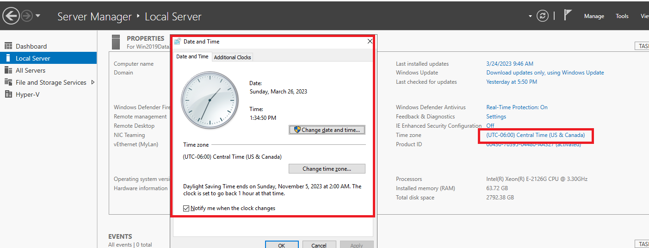Click the NIC Teaming label
Viewport: 649px width, 248px height.
[130, 135]
